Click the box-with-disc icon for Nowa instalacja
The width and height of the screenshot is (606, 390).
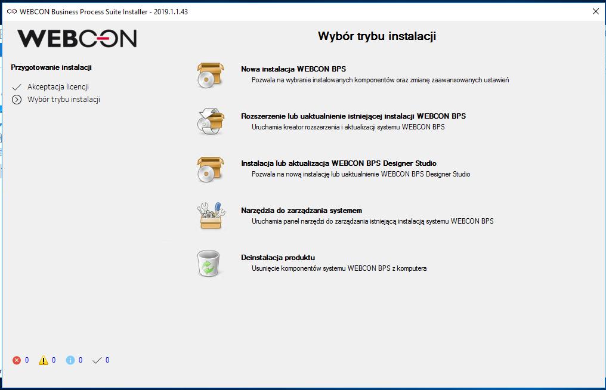[210, 75]
